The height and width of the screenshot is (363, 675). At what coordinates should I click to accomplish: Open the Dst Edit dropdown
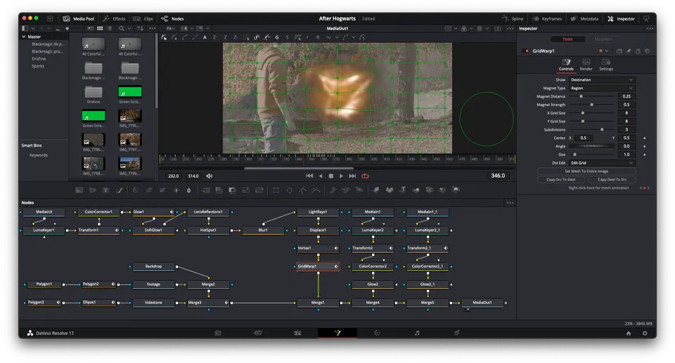pyautogui.click(x=601, y=163)
